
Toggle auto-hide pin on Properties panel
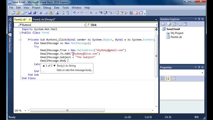coord(199,67)
